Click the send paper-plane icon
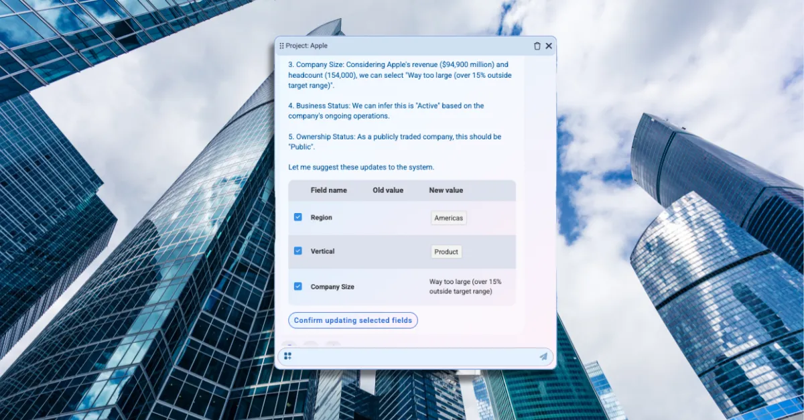 [x=543, y=356]
